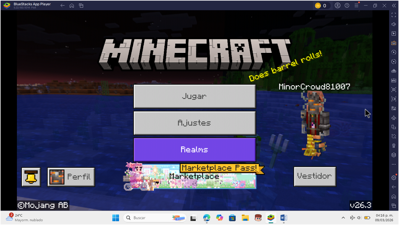The width and height of the screenshot is (399, 225).
Task: Open the BlueStacks hamburger menu
Action: tap(356, 6)
